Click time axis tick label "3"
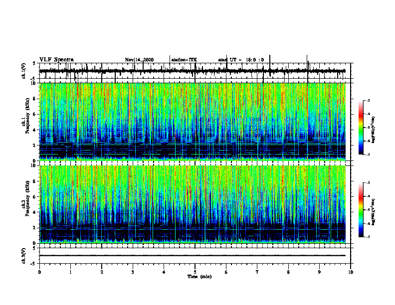395x305 pixels. (x=133, y=272)
